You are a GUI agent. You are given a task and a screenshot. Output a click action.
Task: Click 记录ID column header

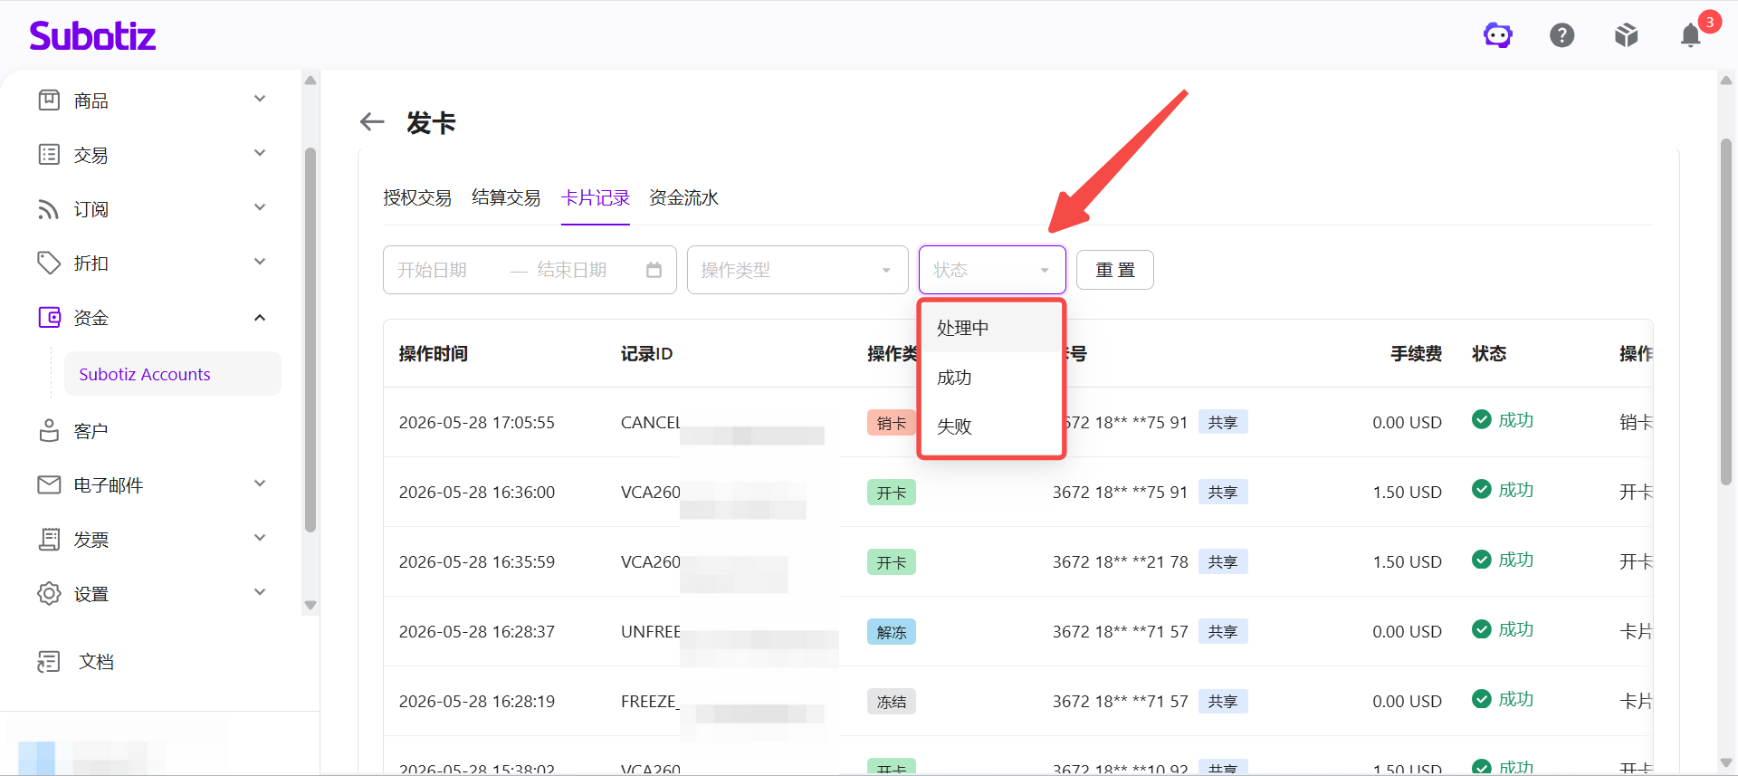pyautogui.click(x=646, y=353)
